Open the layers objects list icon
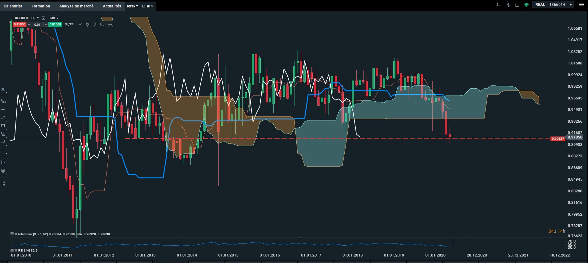Screen dimensions: 588x263 pos(3,171)
